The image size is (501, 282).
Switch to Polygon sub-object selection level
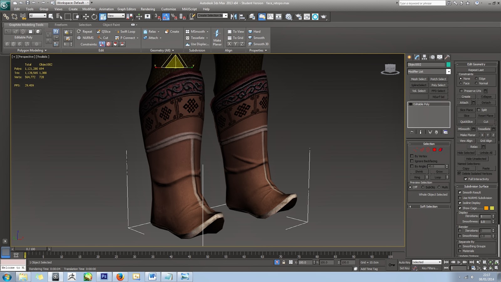(434, 150)
